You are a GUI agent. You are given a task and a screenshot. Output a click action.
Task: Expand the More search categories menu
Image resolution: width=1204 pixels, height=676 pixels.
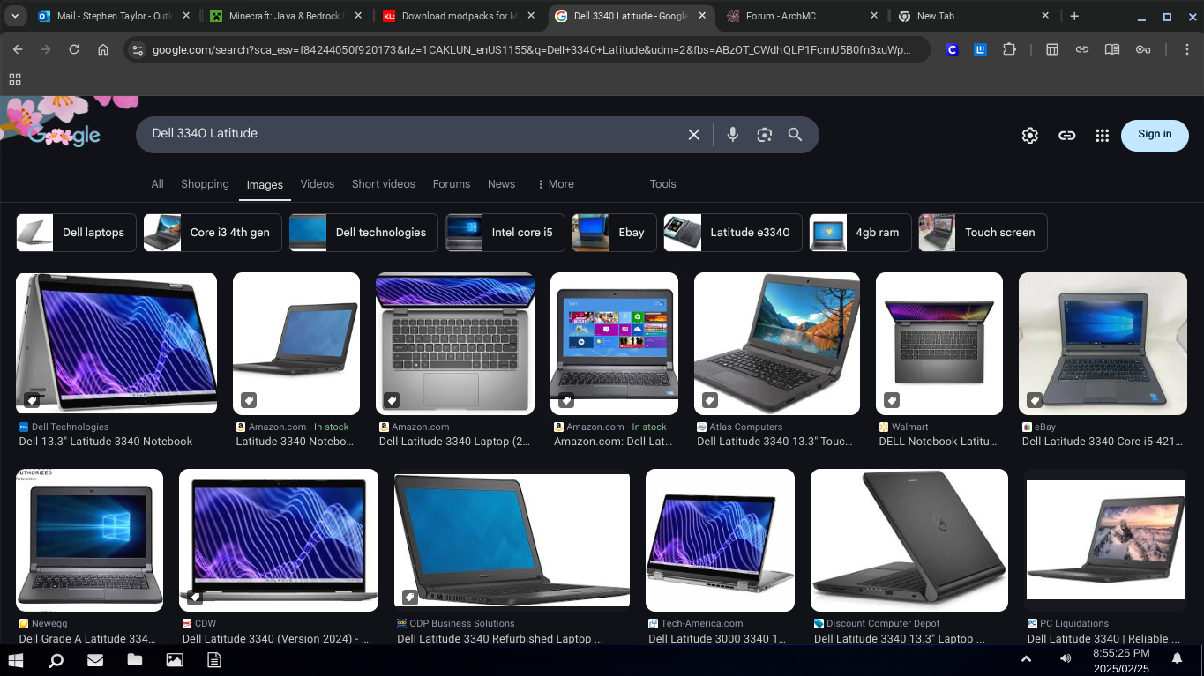coord(555,184)
